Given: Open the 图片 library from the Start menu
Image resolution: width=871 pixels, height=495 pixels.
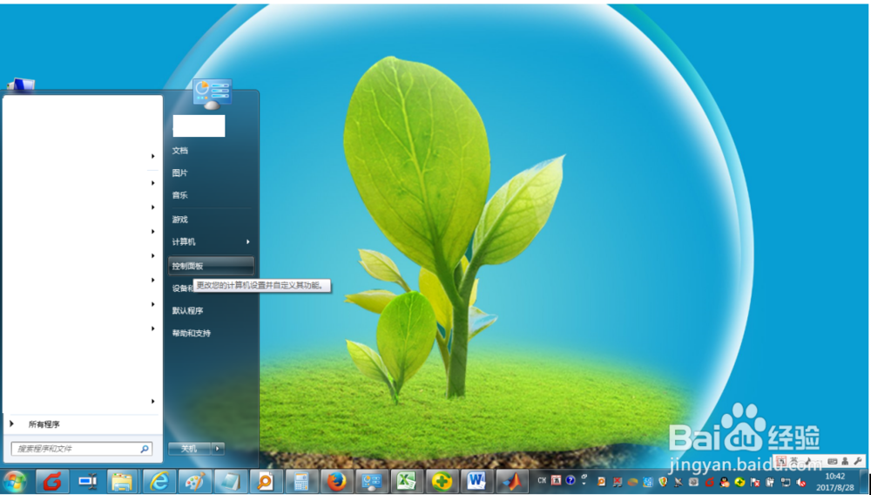Looking at the screenshot, I should tap(180, 173).
